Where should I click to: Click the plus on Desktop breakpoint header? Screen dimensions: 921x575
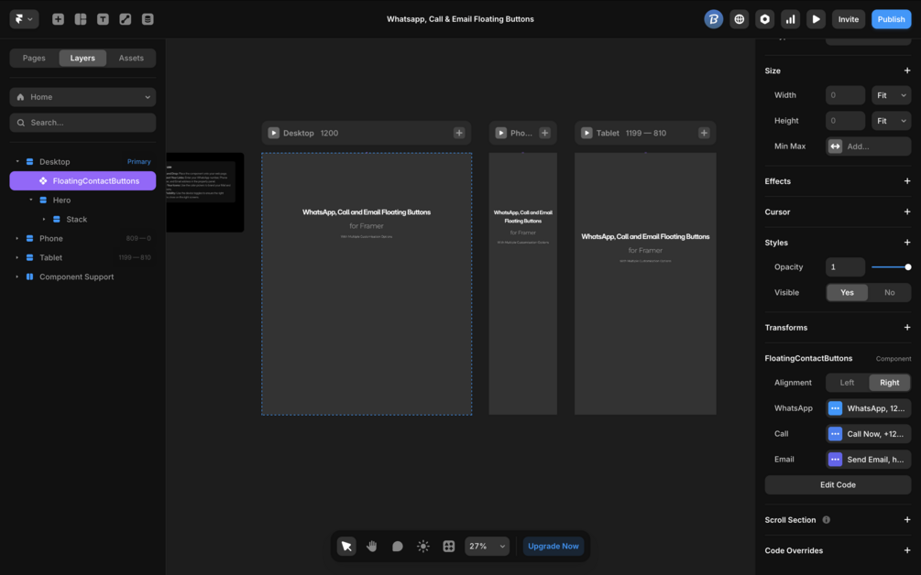click(459, 133)
